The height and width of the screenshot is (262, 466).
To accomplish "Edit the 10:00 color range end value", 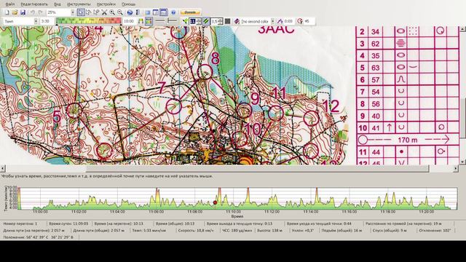I will [130, 21].
